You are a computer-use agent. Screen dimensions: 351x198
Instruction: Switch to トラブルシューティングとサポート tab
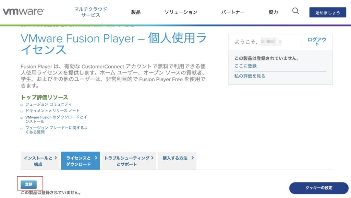pyautogui.click(x=129, y=161)
